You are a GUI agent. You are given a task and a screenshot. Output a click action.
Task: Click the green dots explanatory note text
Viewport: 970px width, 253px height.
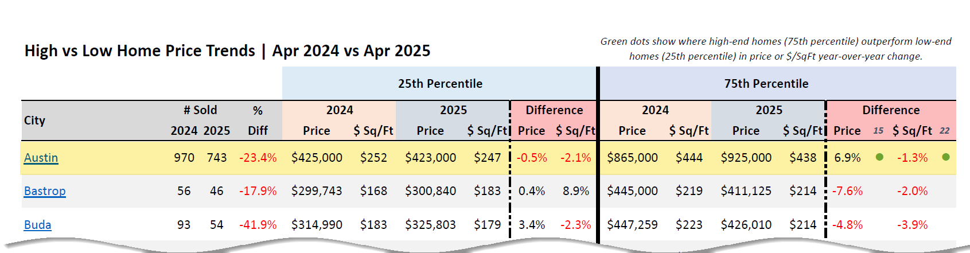coord(776,49)
